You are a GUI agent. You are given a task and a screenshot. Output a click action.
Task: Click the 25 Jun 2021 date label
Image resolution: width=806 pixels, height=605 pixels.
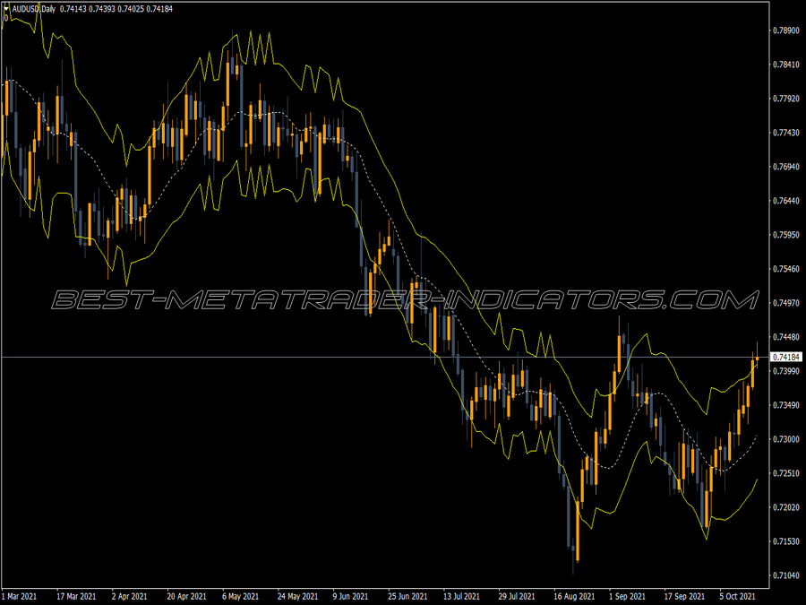pos(407,596)
